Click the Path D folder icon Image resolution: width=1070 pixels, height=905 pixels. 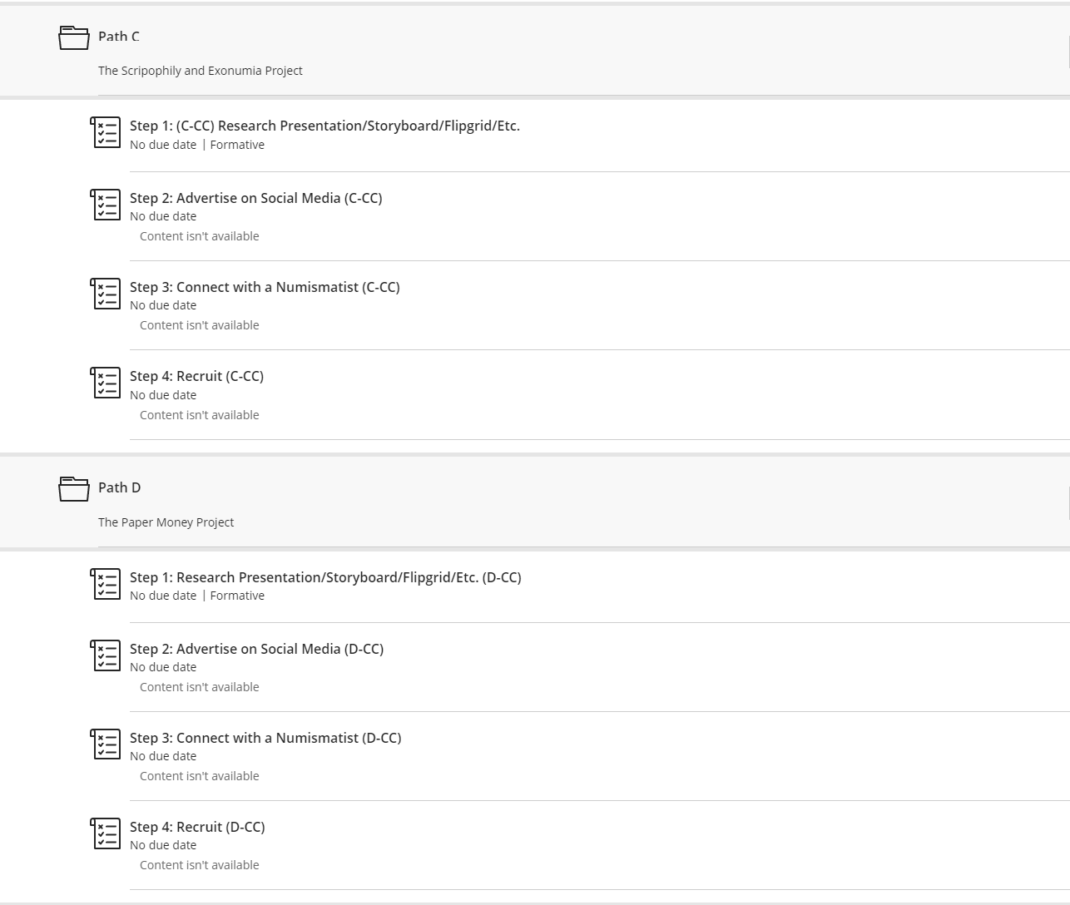pyautogui.click(x=74, y=488)
